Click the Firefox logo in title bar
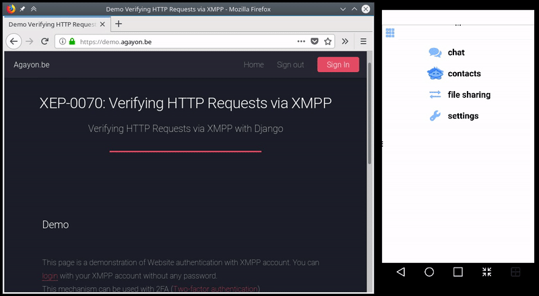 click(11, 9)
